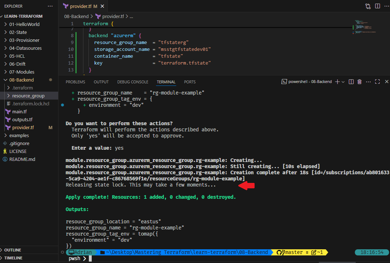Open the launch profile dropdown arrow
Image resolution: width=390 pixels, height=263 pixels.
(x=343, y=82)
